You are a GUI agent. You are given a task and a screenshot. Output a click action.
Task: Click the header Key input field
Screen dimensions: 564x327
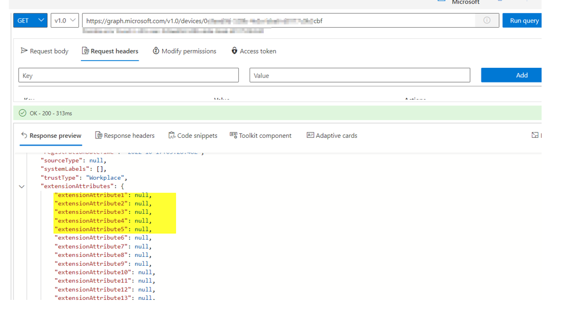[129, 75]
